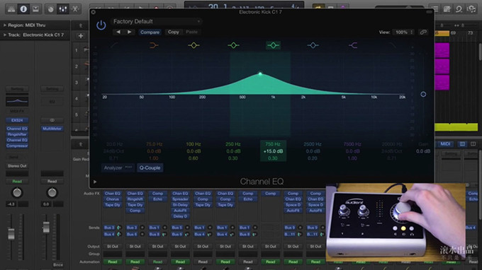Click the master gain slider handle
This screenshot has width=482, height=270.
pos(423,95)
